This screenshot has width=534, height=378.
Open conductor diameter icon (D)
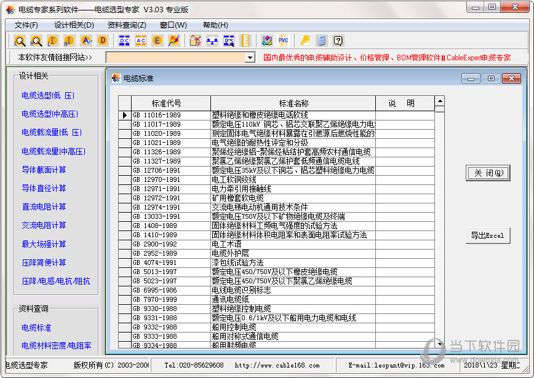pyautogui.click(x=103, y=41)
